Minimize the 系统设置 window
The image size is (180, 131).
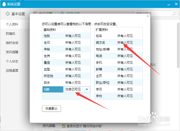[169, 4]
